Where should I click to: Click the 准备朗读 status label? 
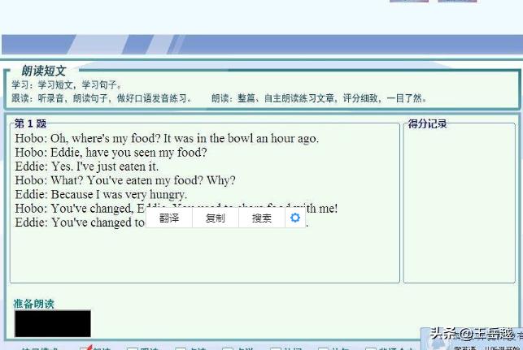(x=33, y=304)
